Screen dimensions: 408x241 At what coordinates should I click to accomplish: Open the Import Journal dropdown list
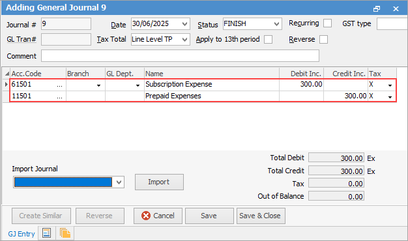pos(119,182)
